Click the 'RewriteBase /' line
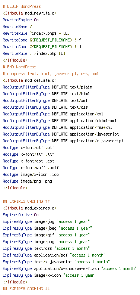This screenshot has width=140, height=295. click(17, 27)
